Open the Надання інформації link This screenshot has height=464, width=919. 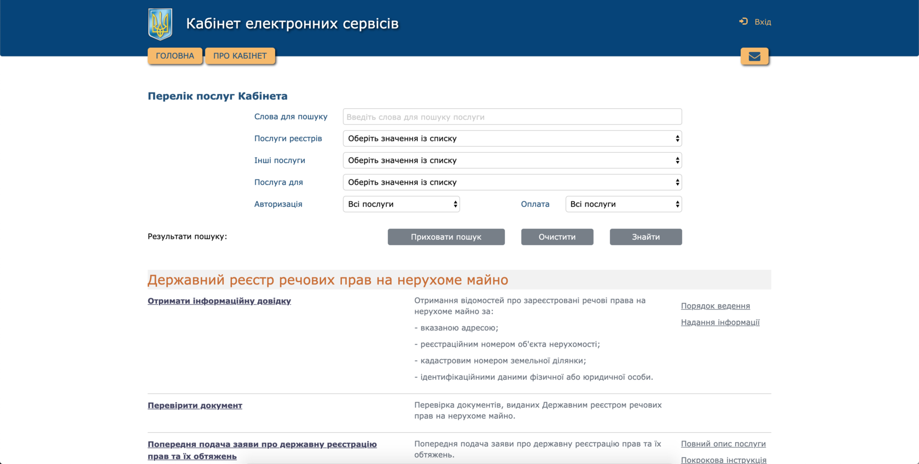[x=720, y=322]
